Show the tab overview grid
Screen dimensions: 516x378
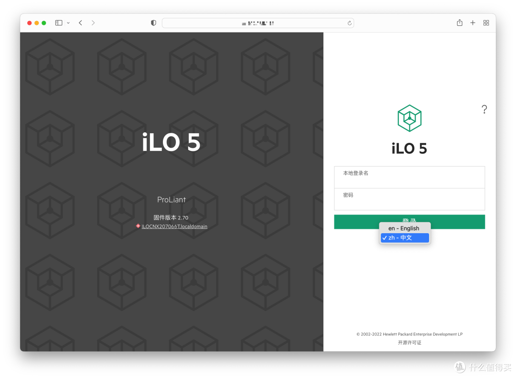pos(486,23)
